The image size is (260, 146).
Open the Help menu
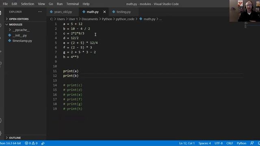[86, 4]
